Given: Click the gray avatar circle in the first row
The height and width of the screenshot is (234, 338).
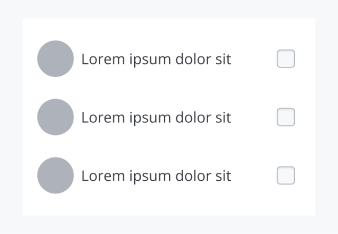Looking at the screenshot, I should (x=55, y=58).
